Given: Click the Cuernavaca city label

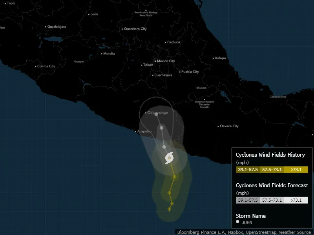Looking at the screenshot, I should tap(163, 75).
